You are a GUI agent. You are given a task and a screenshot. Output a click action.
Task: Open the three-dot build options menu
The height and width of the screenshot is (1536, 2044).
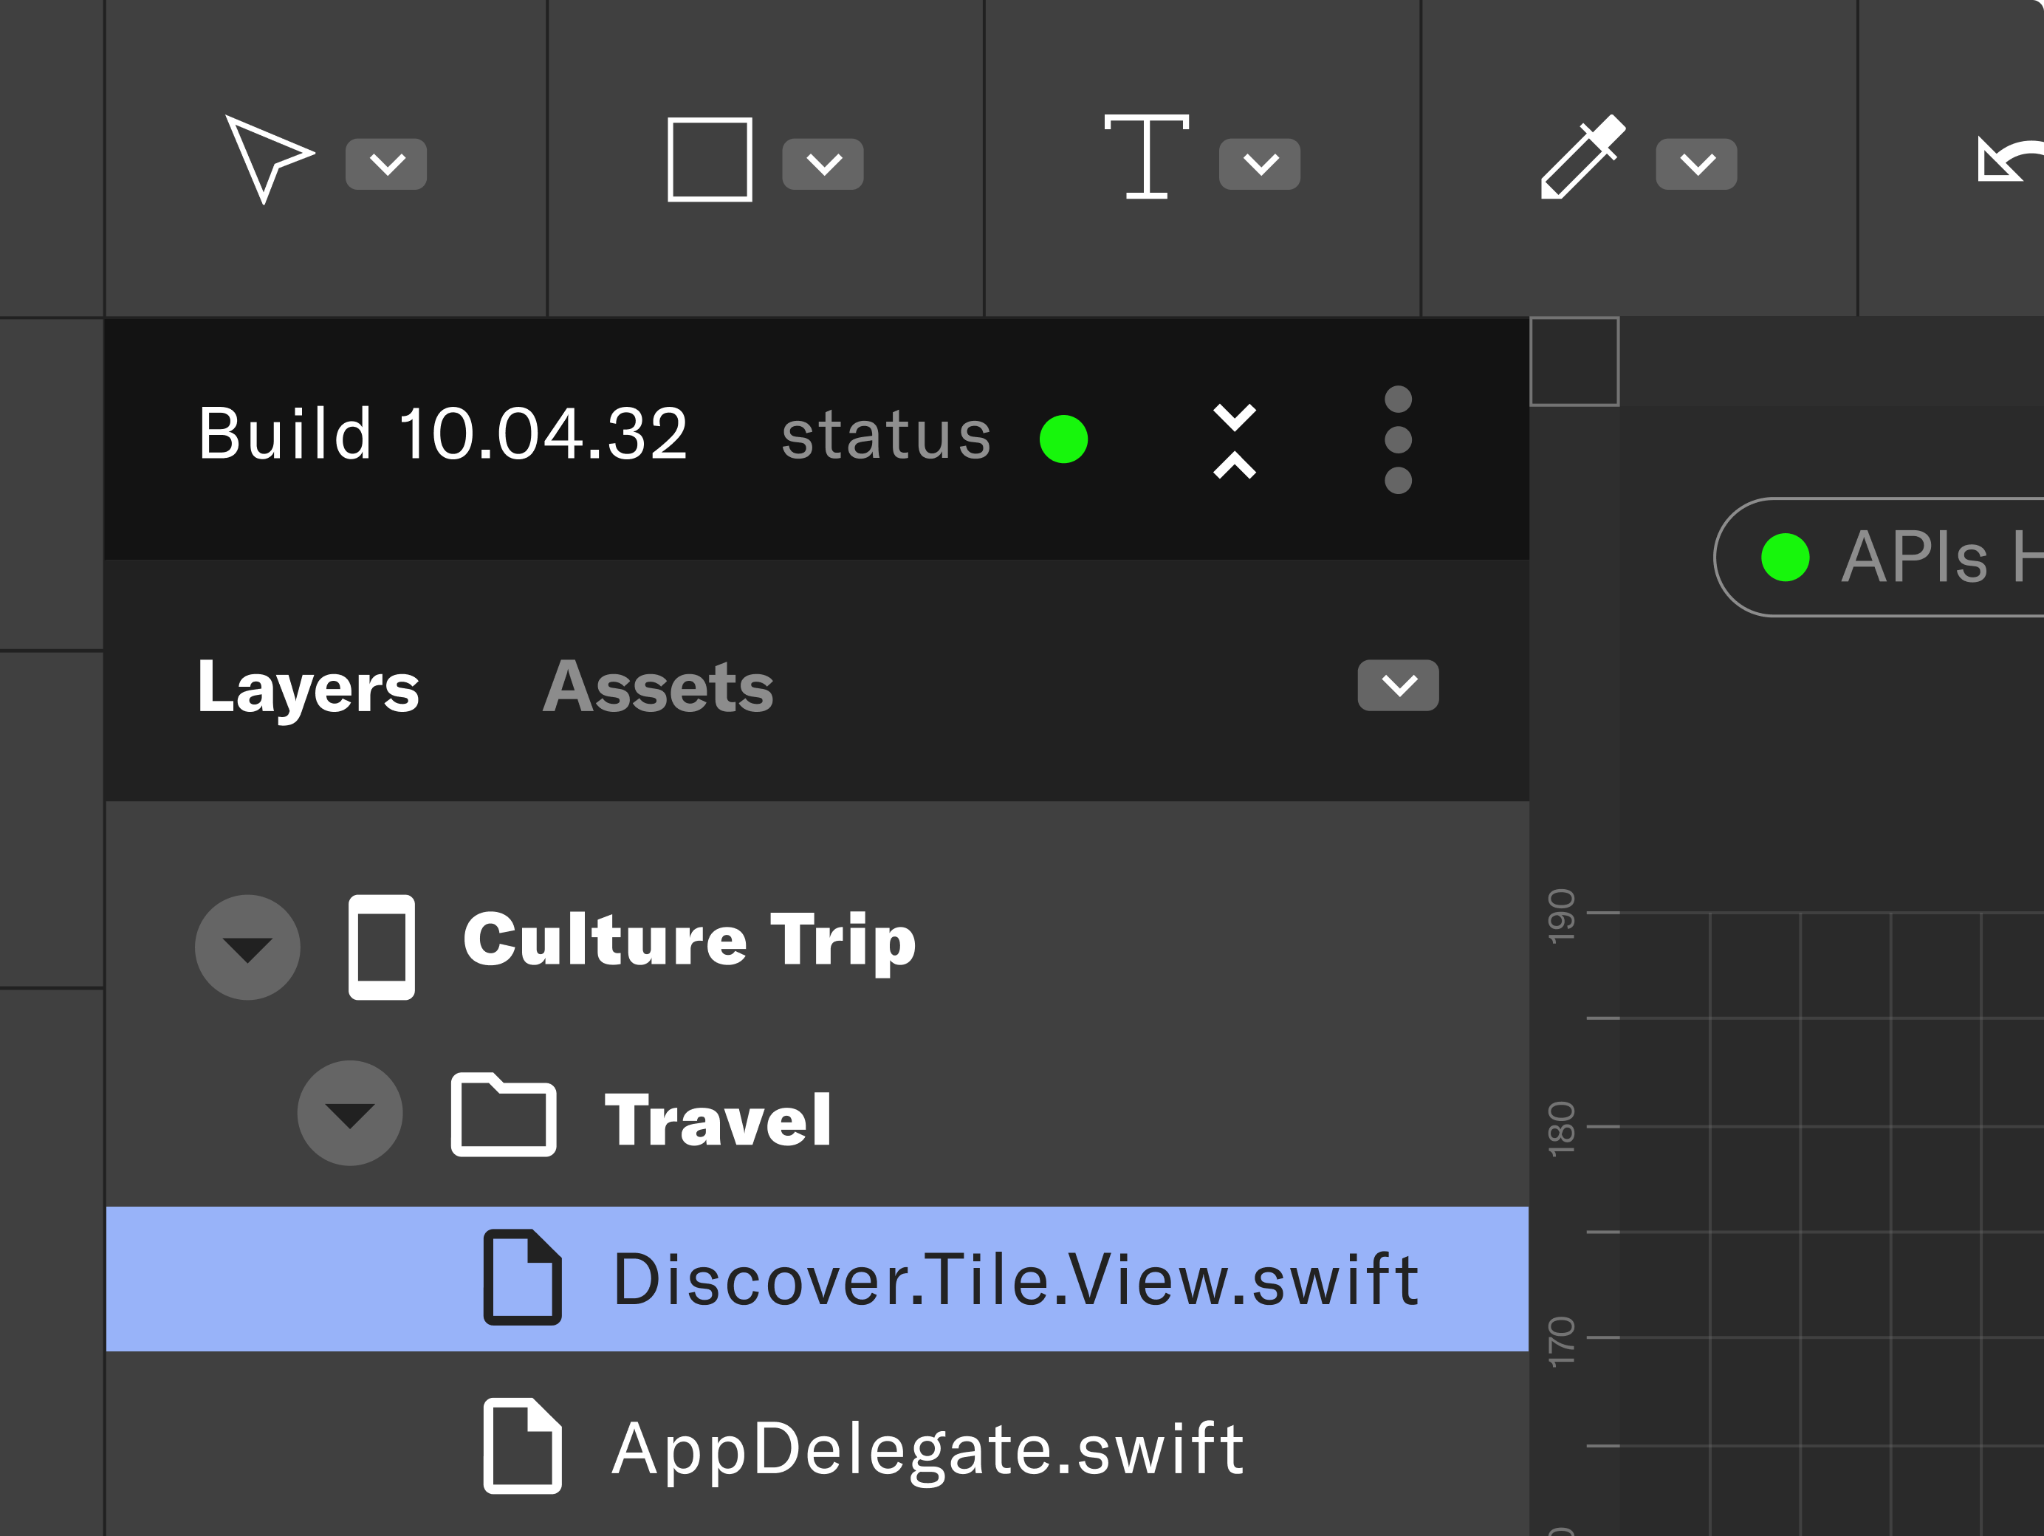tap(1398, 440)
